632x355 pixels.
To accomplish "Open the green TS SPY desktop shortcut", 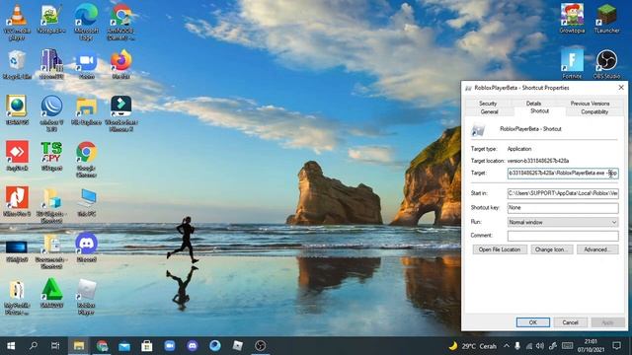I will coord(51,156).
